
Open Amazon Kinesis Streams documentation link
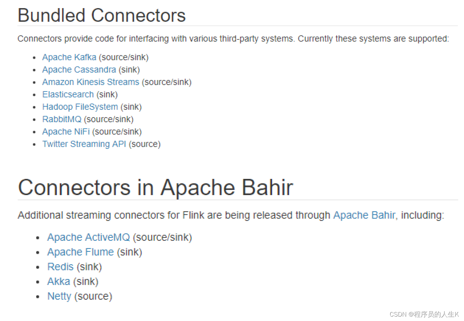coord(90,82)
